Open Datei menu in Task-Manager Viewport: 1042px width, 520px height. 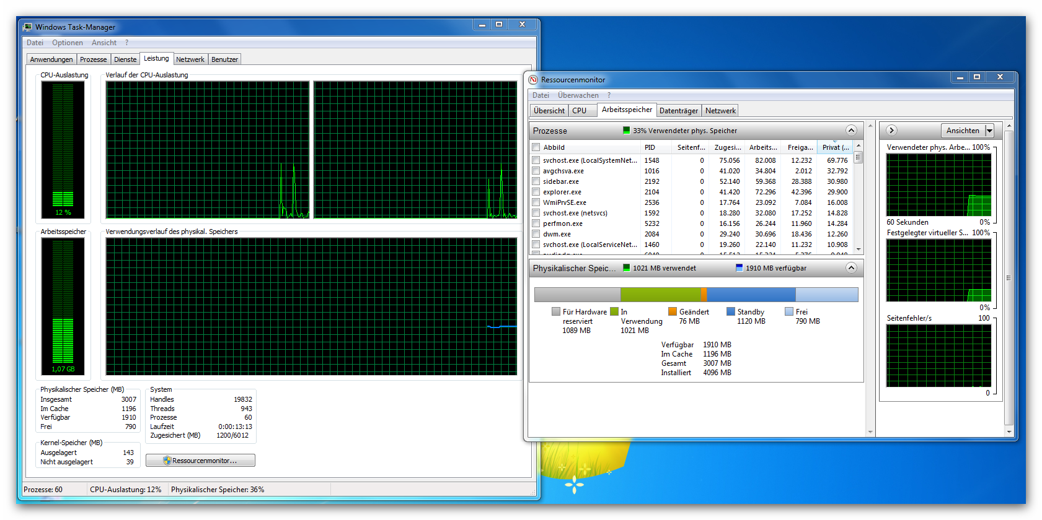click(x=35, y=43)
